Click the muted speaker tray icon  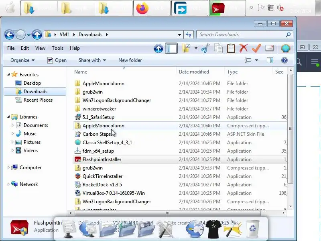click(x=280, y=8)
